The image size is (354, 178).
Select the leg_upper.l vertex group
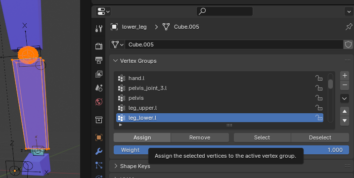(220, 108)
